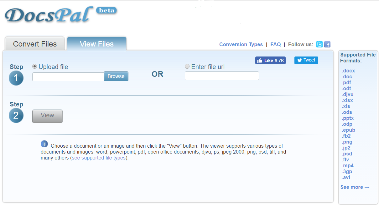Open the .djvu format link
This screenshot has width=379, height=206.
(x=348, y=95)
